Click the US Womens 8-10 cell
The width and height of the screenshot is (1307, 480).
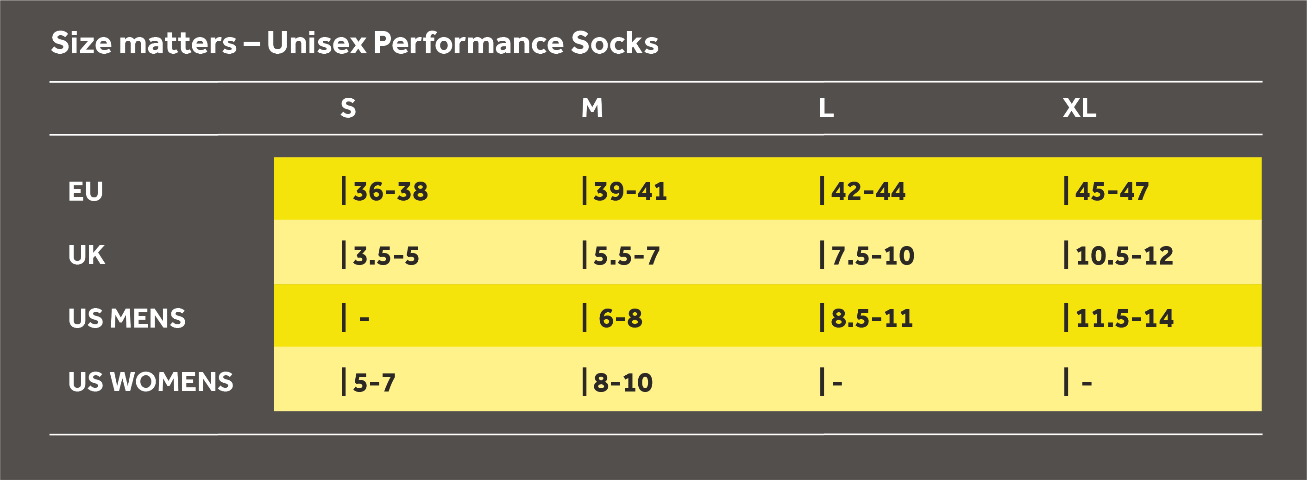[622, 382]
